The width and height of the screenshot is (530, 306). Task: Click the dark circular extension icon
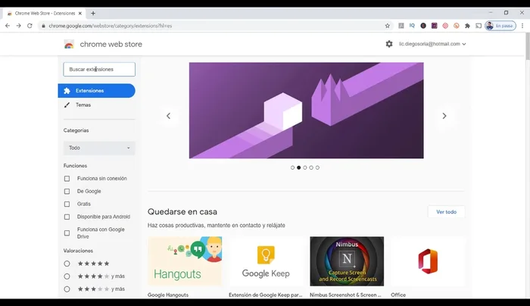[423, 26]
